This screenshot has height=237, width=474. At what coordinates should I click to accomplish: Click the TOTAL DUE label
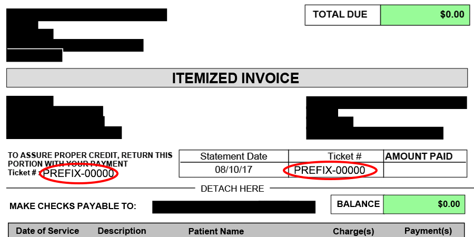[340, 15]
